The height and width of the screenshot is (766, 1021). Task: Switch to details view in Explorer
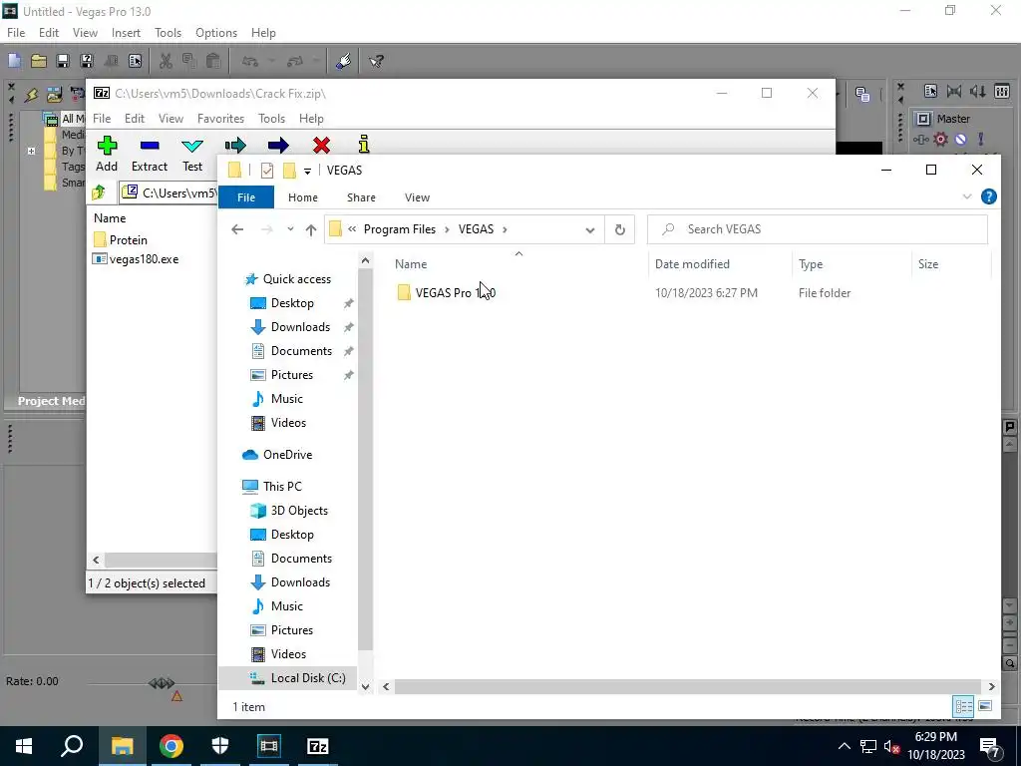point(964,706)
